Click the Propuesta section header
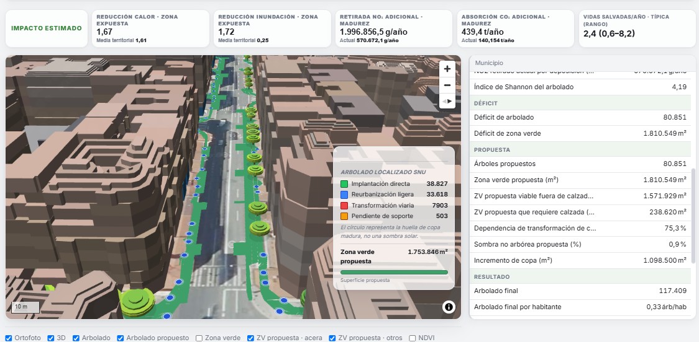The height and width of the screenshot is (342, 699). (x=580, y=150)
